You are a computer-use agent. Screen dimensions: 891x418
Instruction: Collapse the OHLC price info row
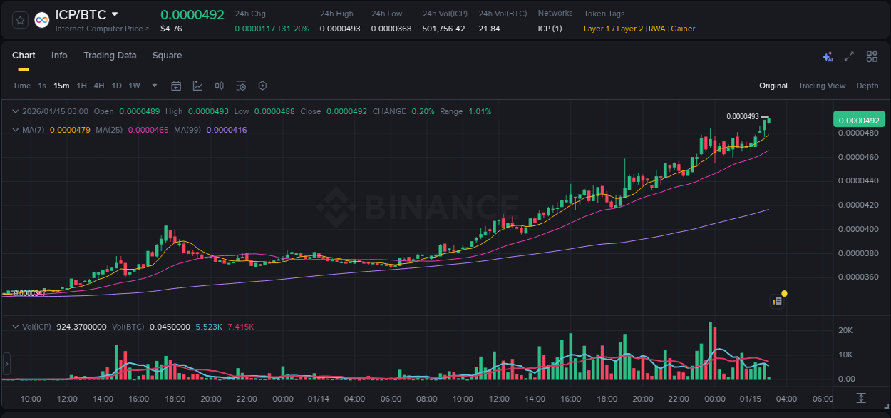click(16, 111)
